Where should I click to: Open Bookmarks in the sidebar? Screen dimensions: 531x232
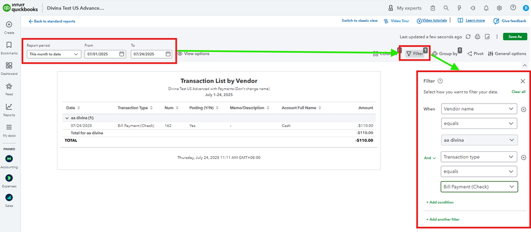[x=9, y=48]
